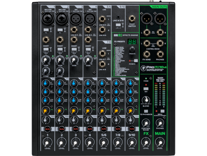Image resolution: width=207 pixels, height=156 pixels.
Task: Toggle the TO PHONES/CR switch
Action: coord(146,111)
